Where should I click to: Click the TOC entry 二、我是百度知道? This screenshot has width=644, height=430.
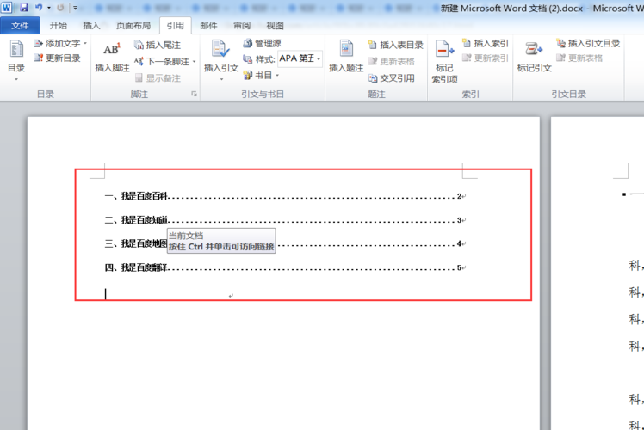pyautogui.click(x=136, y=220)
